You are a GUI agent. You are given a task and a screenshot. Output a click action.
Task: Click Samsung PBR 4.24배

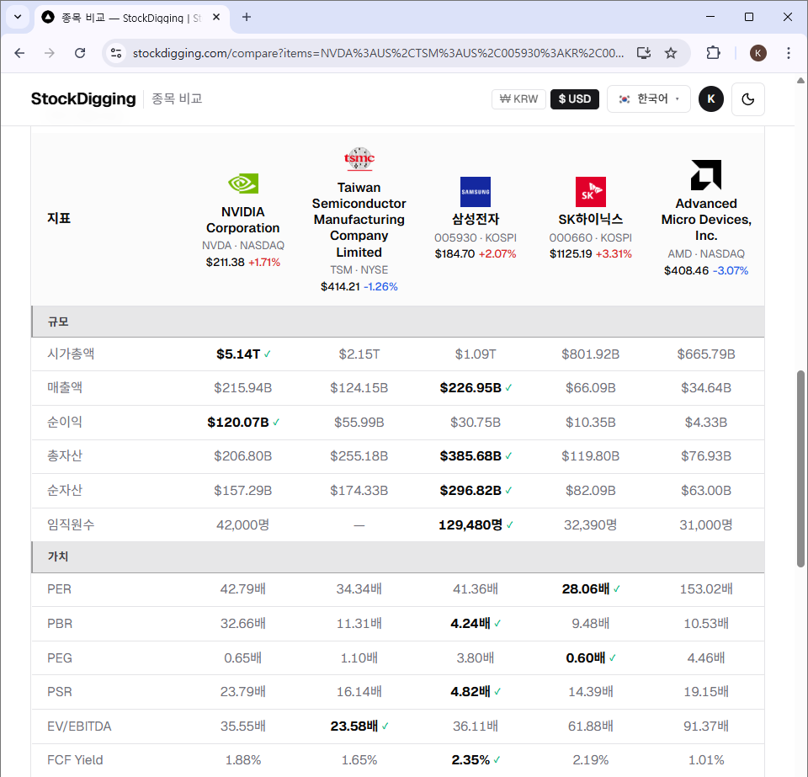(470, 624)
